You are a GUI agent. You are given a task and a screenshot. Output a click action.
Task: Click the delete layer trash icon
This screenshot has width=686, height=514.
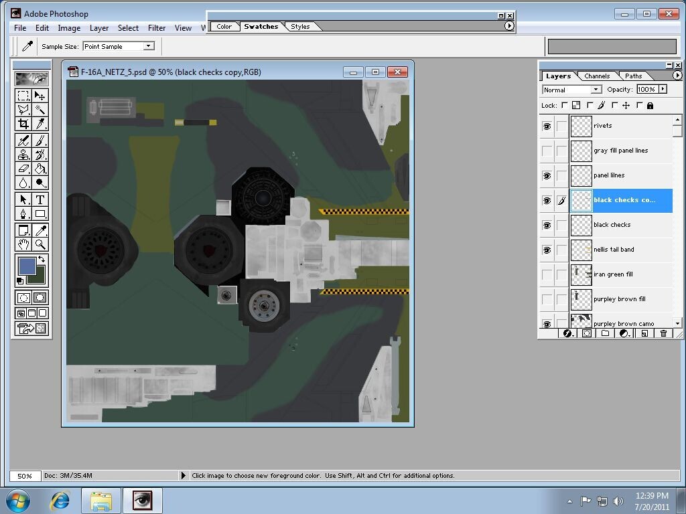coord(663,333)
